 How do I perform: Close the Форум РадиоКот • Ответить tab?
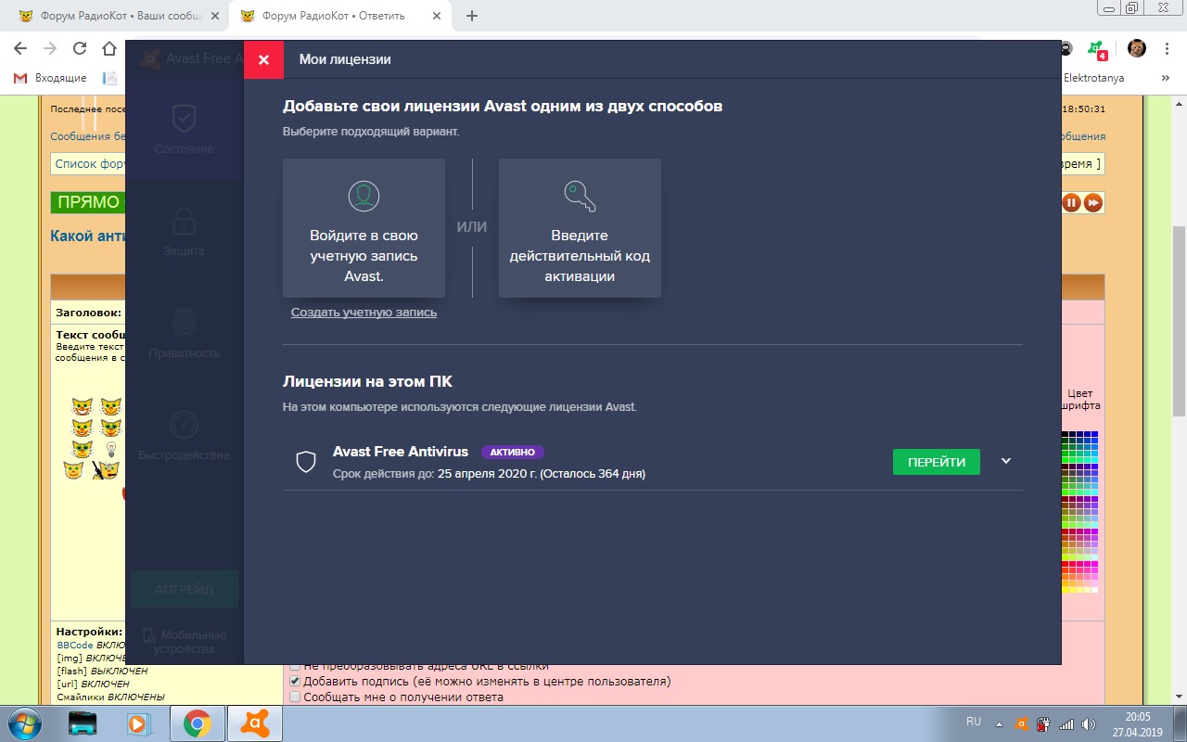click(x=437, y=16)
